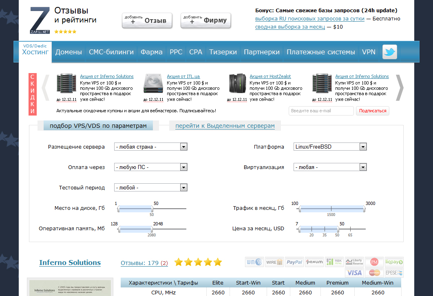The width and height of the screenshot is (433, 296).
Task: Expand the 'Платформа' Linux/FreeBSD dropdown
Action: (x=330, y=147)
